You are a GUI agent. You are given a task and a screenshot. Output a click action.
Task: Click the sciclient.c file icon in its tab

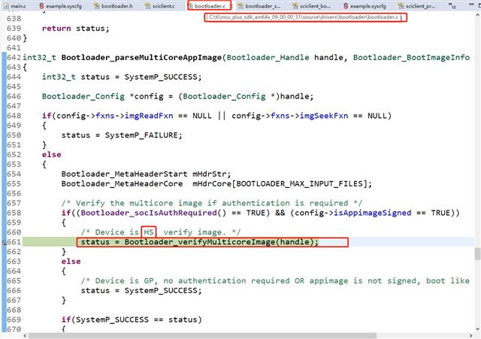tap(147, 6)
